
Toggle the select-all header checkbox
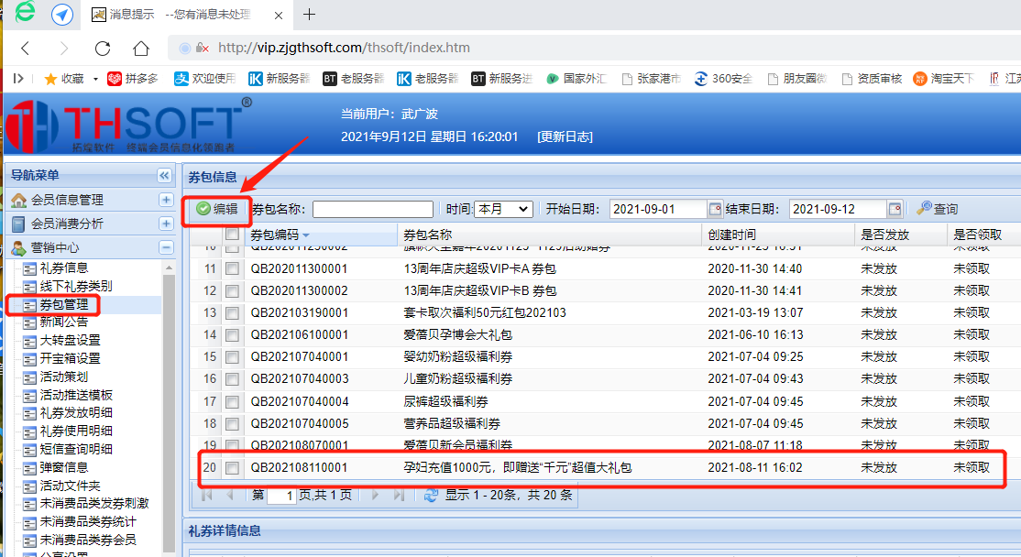[x=232, y=235]
